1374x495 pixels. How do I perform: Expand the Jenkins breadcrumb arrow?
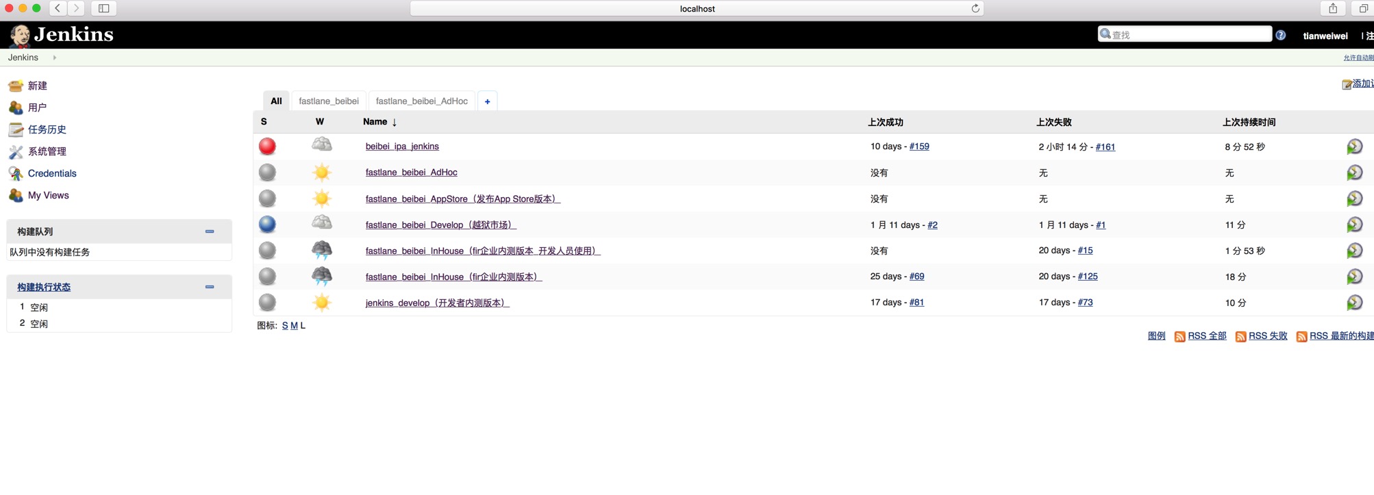54,58
